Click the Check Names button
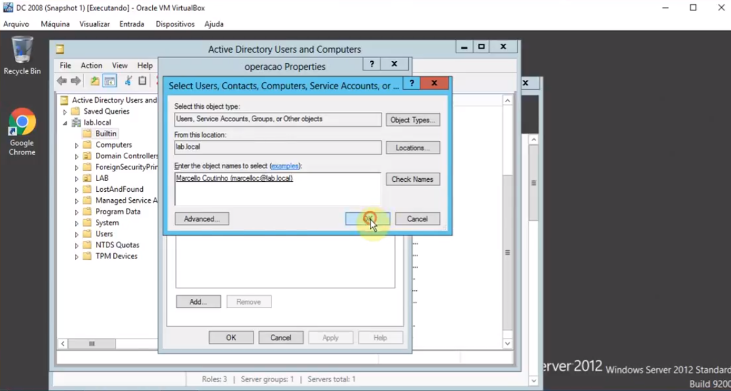 click(413, 179)
